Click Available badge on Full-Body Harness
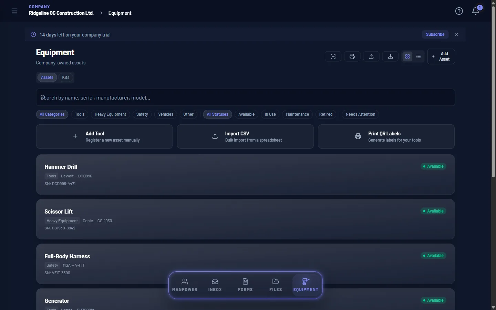The width and height of the screenshot is (496, 310). click(433, 256)
